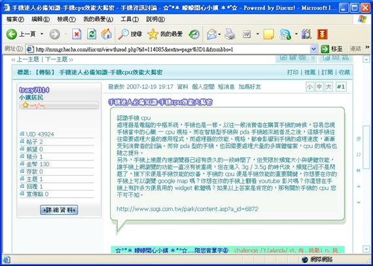
Task: Open Back button history dropdown arrow
Action: pyautogui.click(x=42, y=34)
